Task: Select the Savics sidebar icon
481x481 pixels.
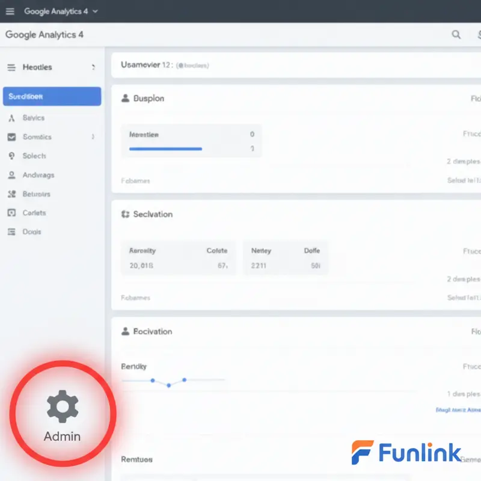Action: pos(13,118)
